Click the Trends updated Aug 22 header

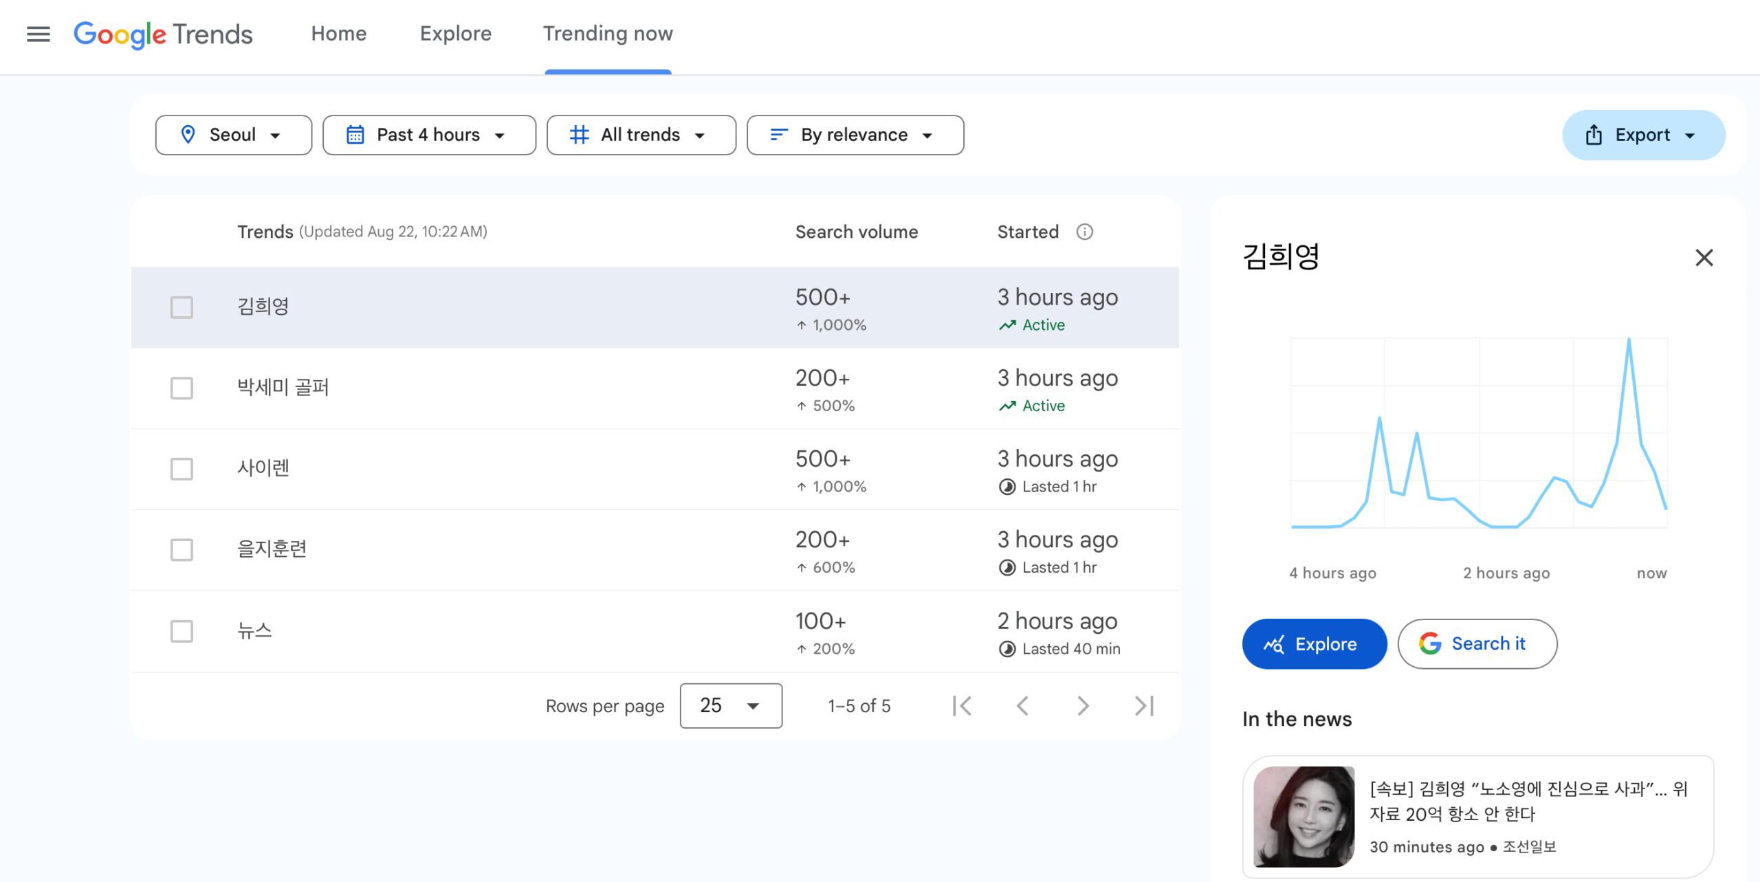[x=362, y=232]
